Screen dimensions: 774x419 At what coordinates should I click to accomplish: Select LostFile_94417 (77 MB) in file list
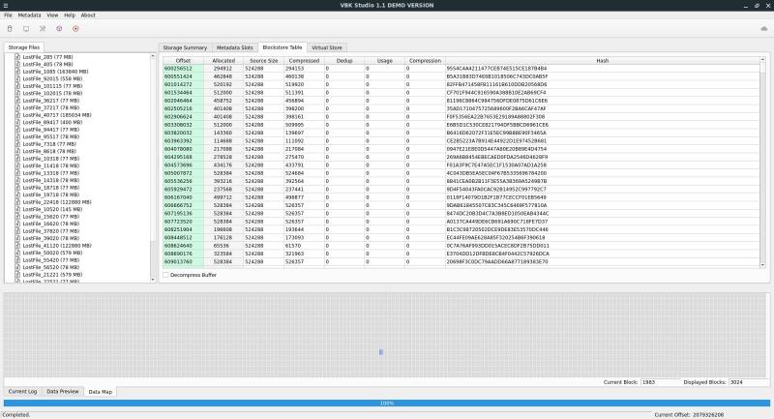(x=50, y=130)
